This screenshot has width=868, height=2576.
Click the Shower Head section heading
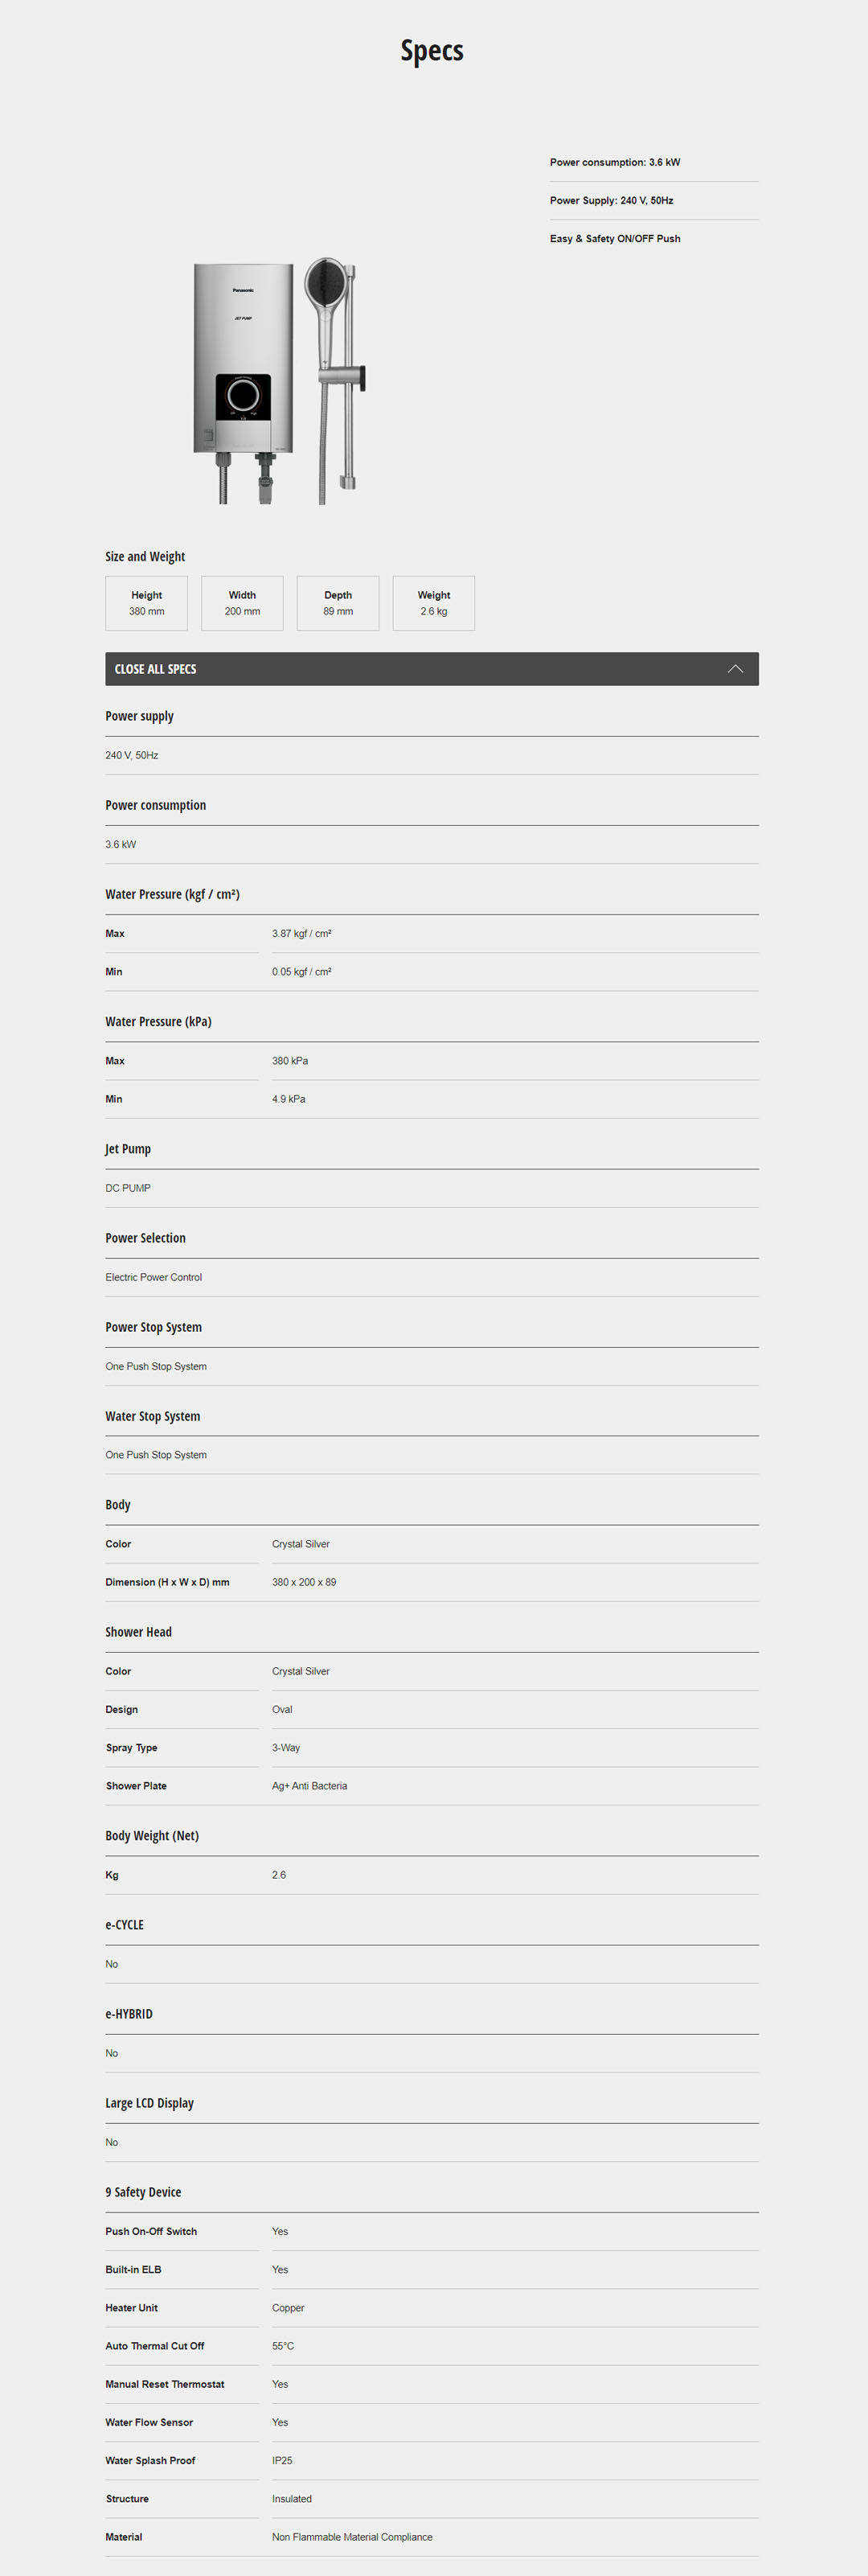(x=138, y=1632)
